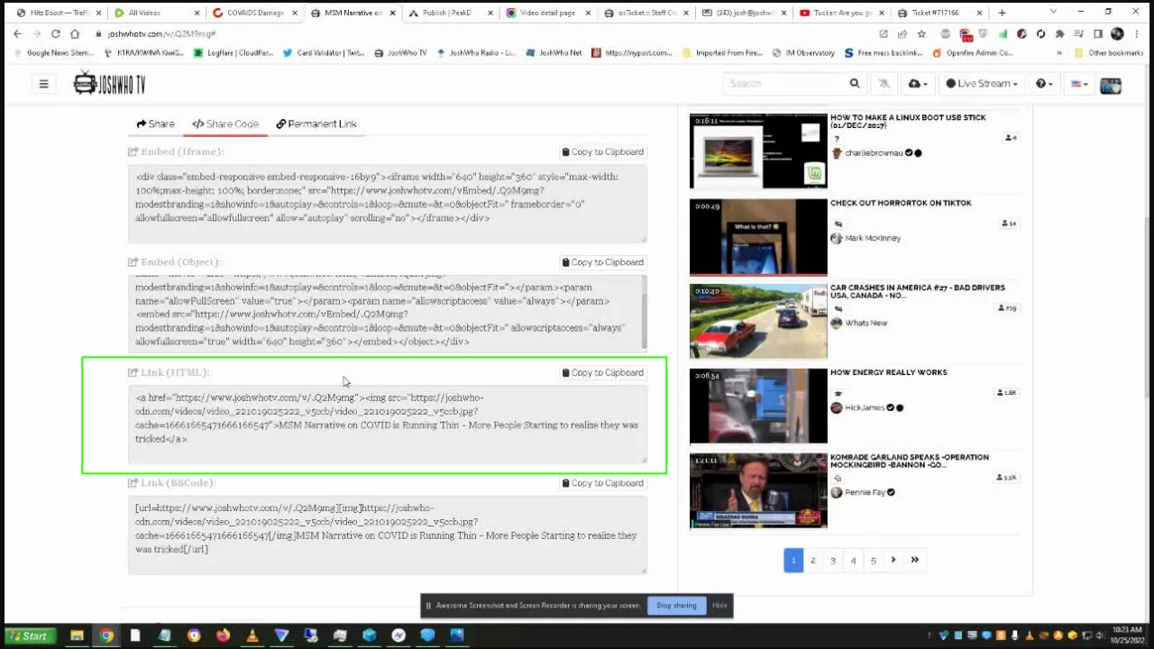Click the browser home icon
Image resolution: width=1154 pixels, height=649 pixels.
[76, 33]
